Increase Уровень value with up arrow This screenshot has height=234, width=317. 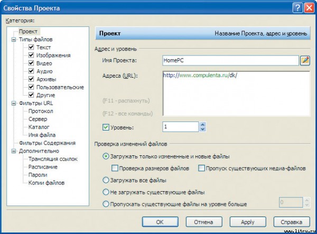pyautogui.click(x=202, y=125)
